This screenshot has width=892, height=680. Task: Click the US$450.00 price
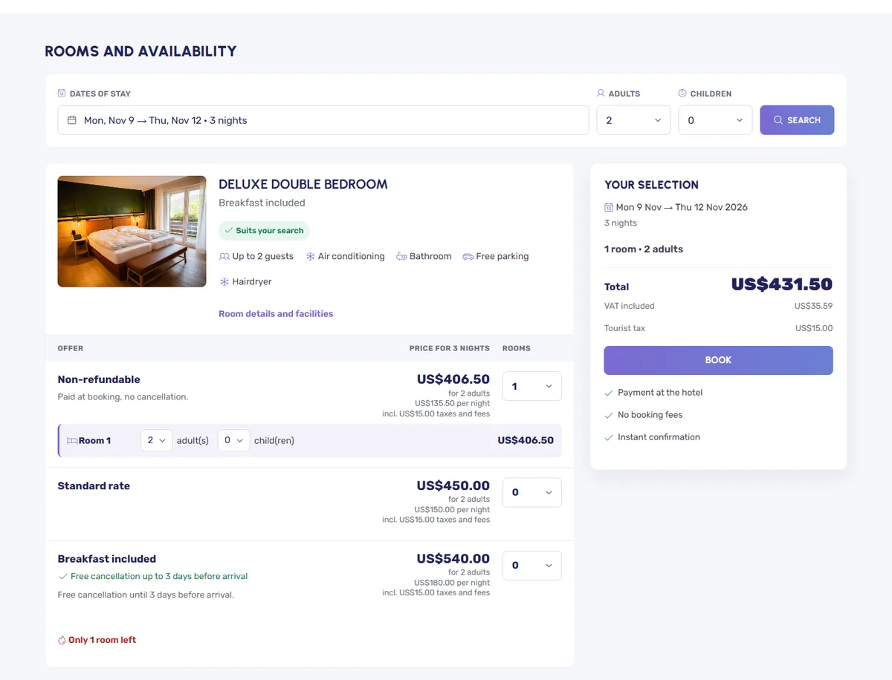pyautogui.click(x=453, y=486)
